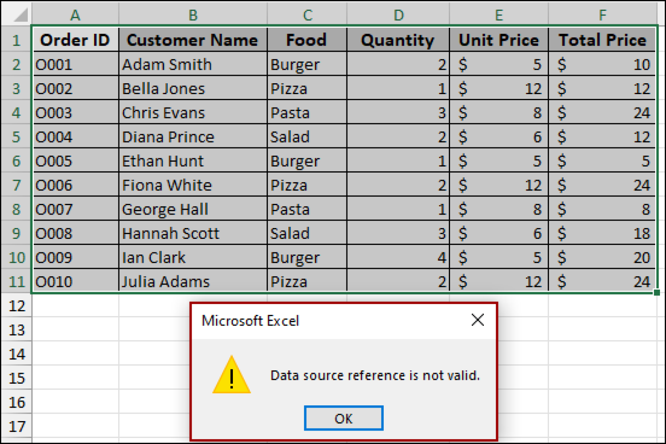This screenshot has width=666, height=444.
Task: Select column B header
Action: pyautogui.click(x=193, y=14)
